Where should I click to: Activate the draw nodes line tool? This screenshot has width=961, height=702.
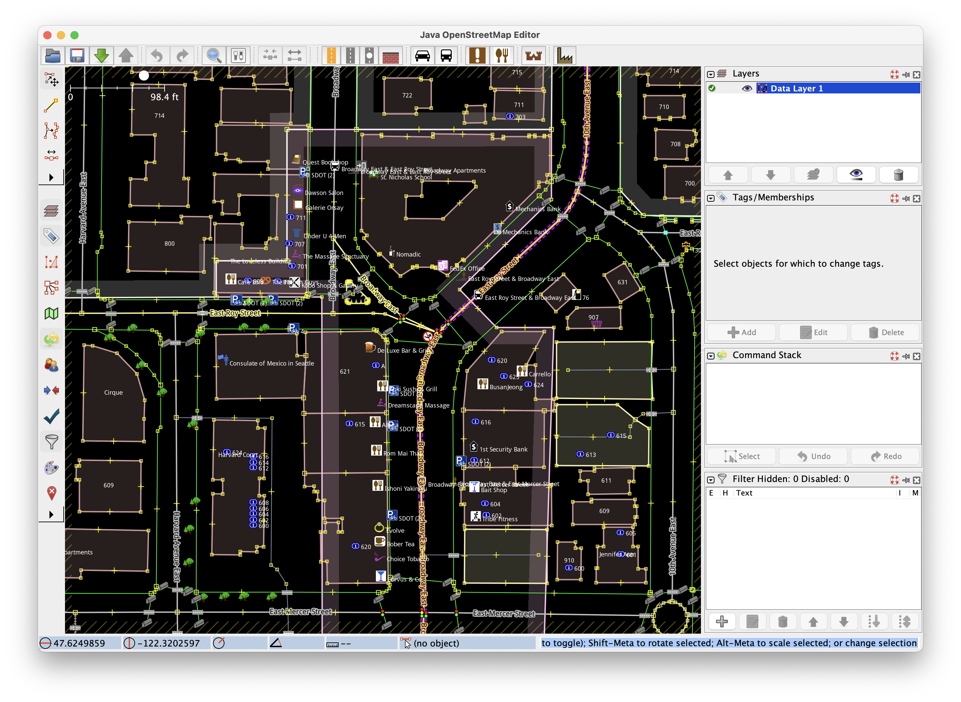tap(51, 105)
